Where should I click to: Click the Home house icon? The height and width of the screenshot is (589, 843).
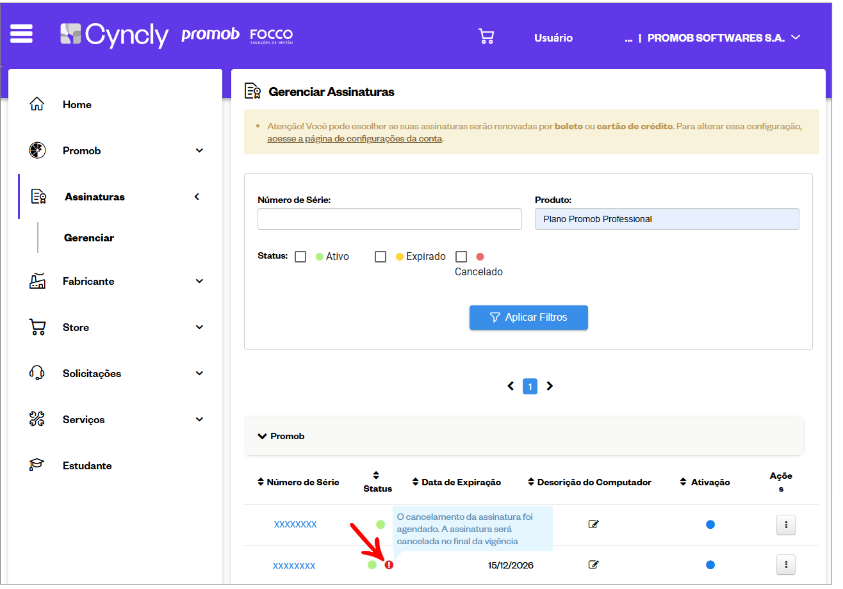coord(37,104)
